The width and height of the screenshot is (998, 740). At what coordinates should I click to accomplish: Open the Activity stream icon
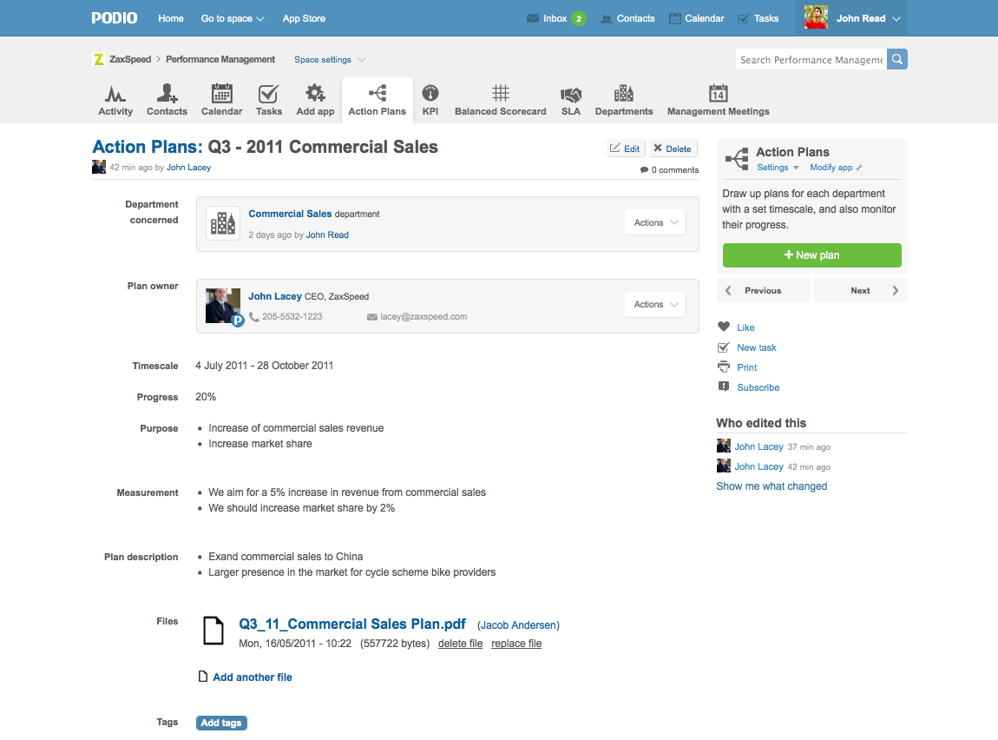[115, 94]
